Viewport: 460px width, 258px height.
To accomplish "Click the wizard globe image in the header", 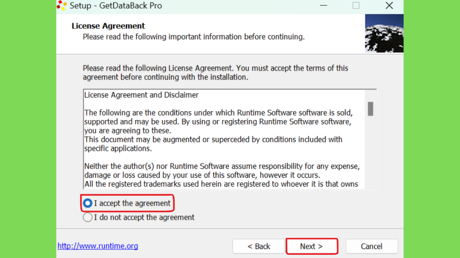I will (384, 33).
